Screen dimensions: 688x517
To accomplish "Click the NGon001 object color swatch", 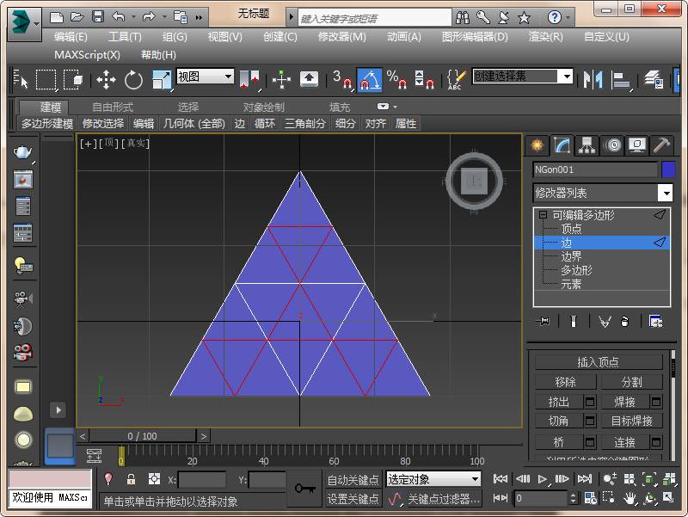I will pyautogui.click(x=668, y=169).
